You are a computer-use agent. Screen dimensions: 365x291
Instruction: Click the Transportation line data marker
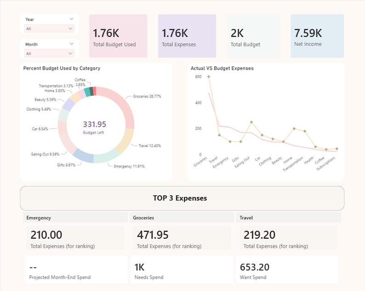point(305,131)
